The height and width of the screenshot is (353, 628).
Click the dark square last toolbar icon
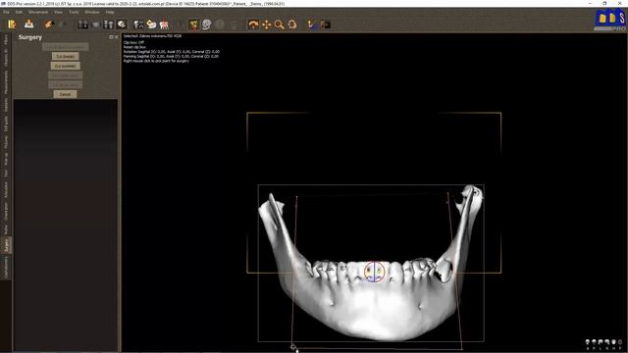tap(325, 25)
